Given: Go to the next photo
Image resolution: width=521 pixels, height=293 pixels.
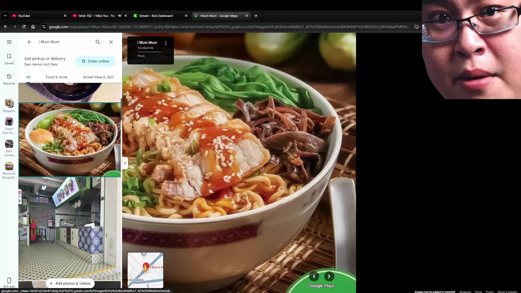Looking at the screenshot, I should click(x=329, y=277).
